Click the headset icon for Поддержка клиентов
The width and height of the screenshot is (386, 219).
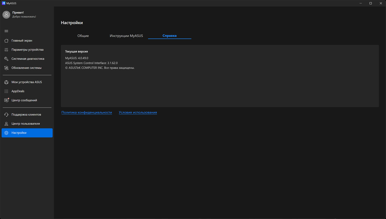pyautogui.click(x=7, y=115)
